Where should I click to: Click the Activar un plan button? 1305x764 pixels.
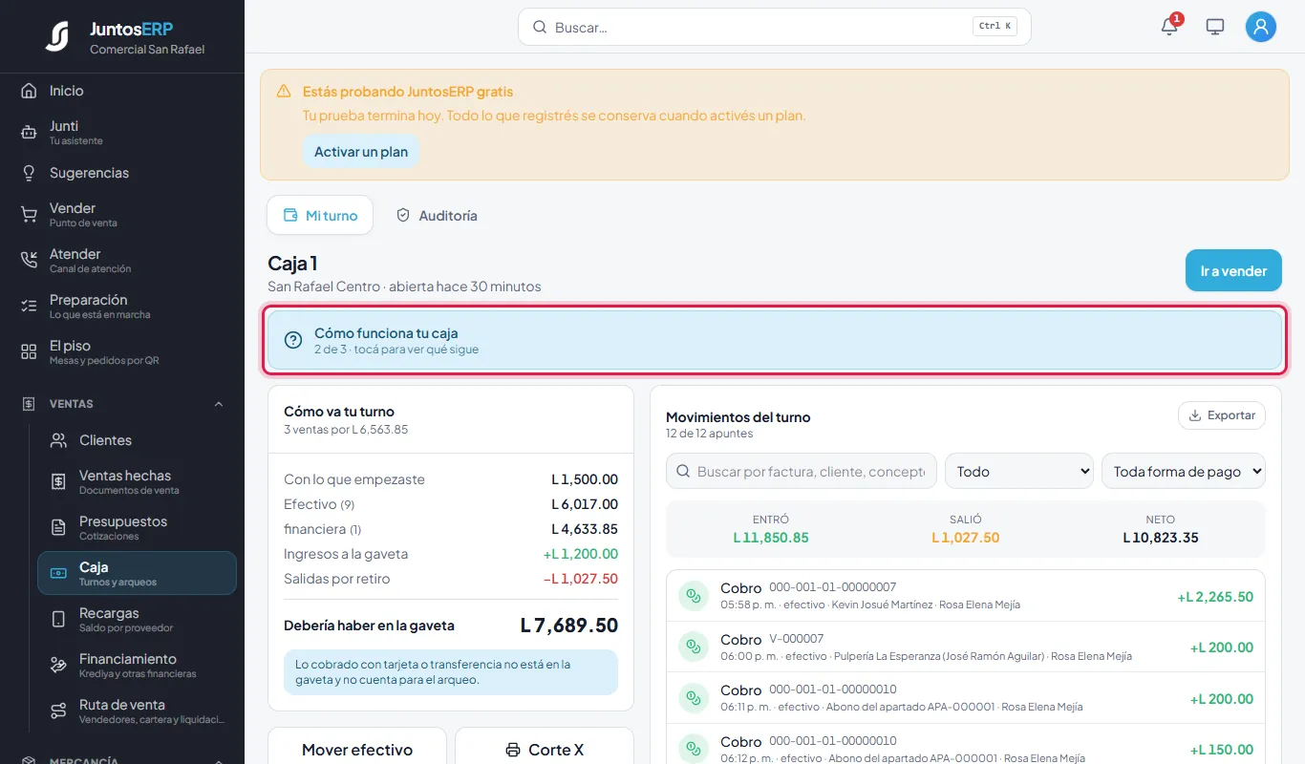[361, 152]
